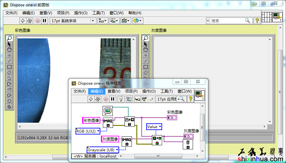Open the Distribute Objects menu in front panel
Viewport: 286px width, 163px height.
coord(114,21)
